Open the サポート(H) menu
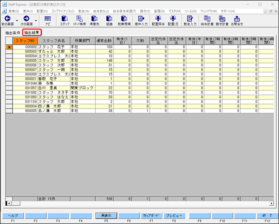This screenshot has height=224, width=279. point(228,11)
